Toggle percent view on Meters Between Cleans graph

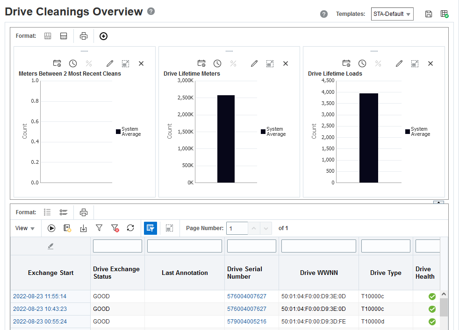[x=89, y=63]
